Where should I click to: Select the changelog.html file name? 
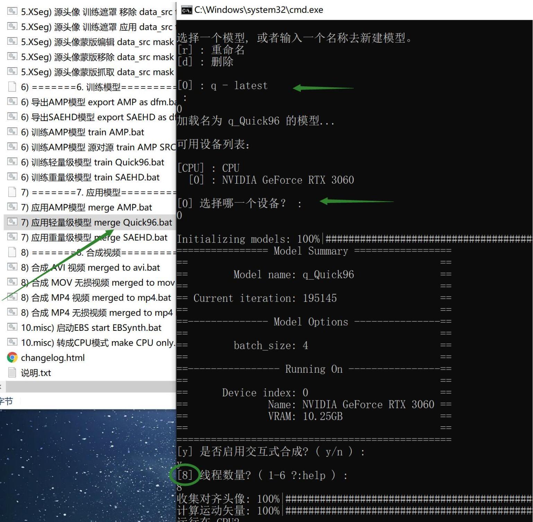[x=53, y=358]
